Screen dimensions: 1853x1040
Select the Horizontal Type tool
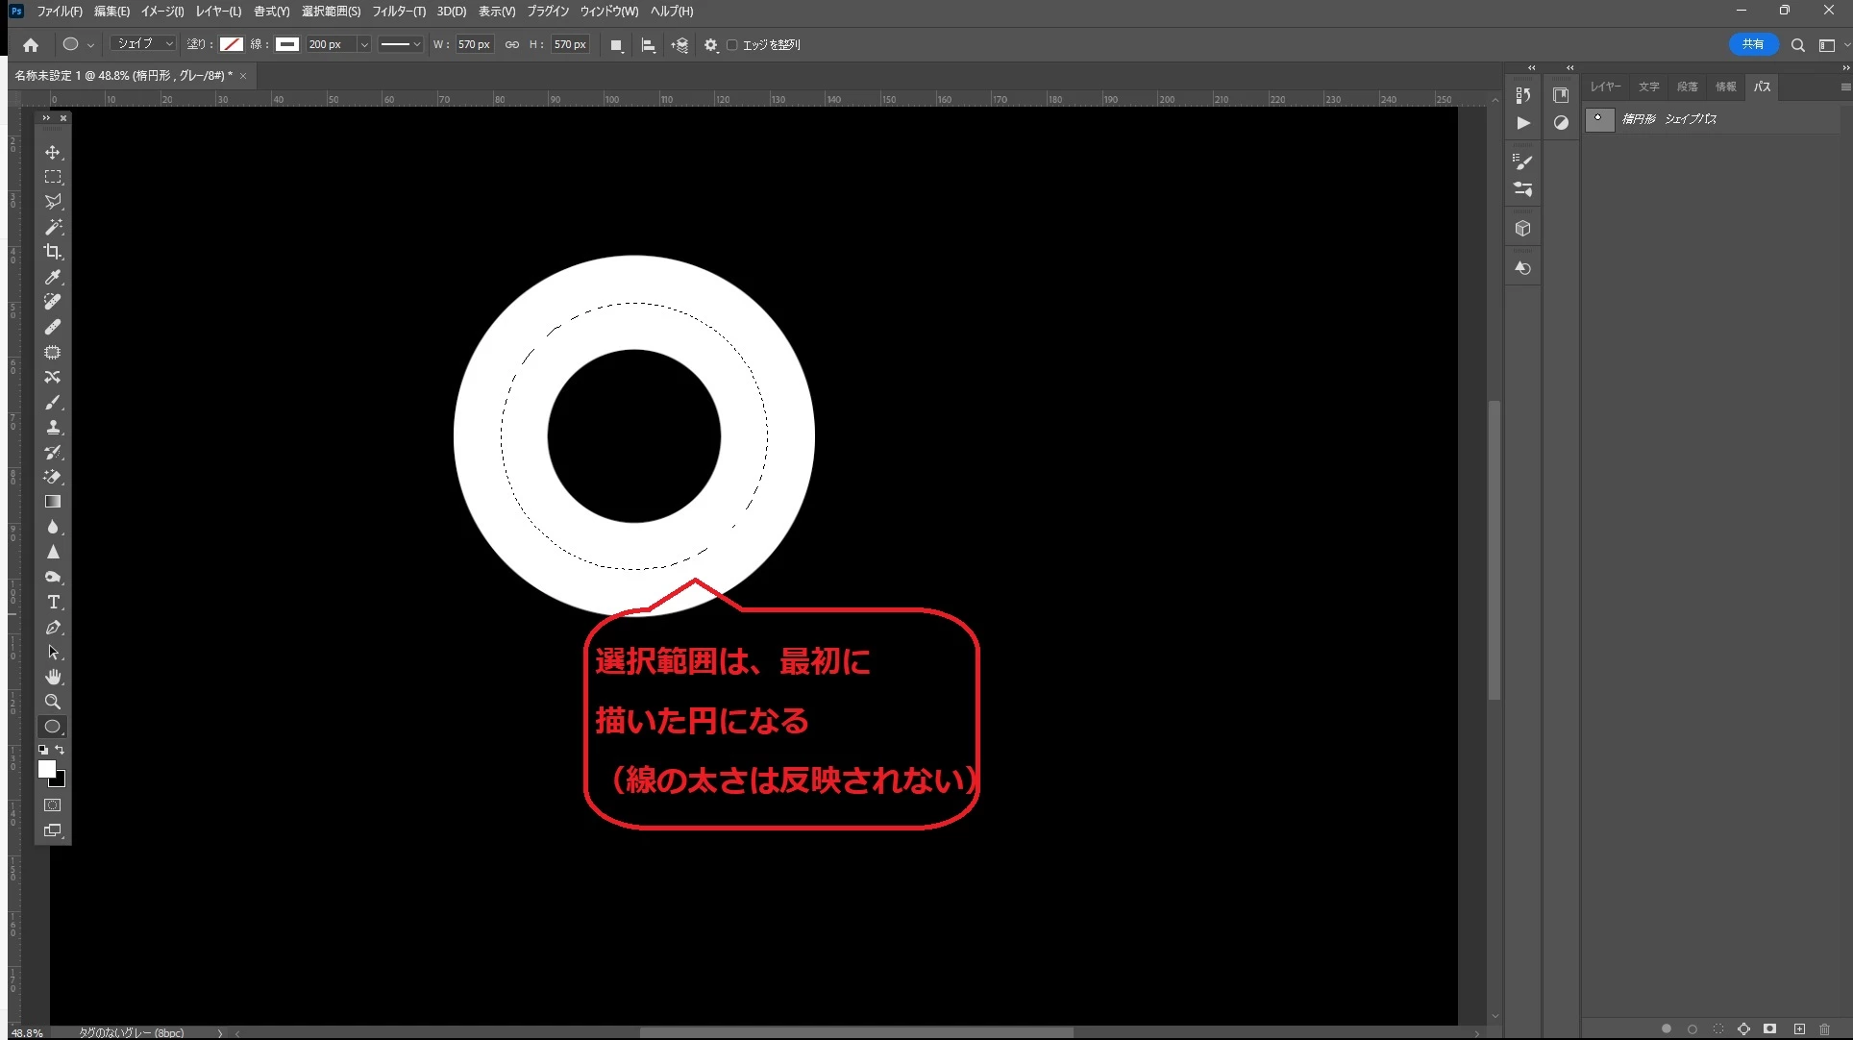coord(53,602)
